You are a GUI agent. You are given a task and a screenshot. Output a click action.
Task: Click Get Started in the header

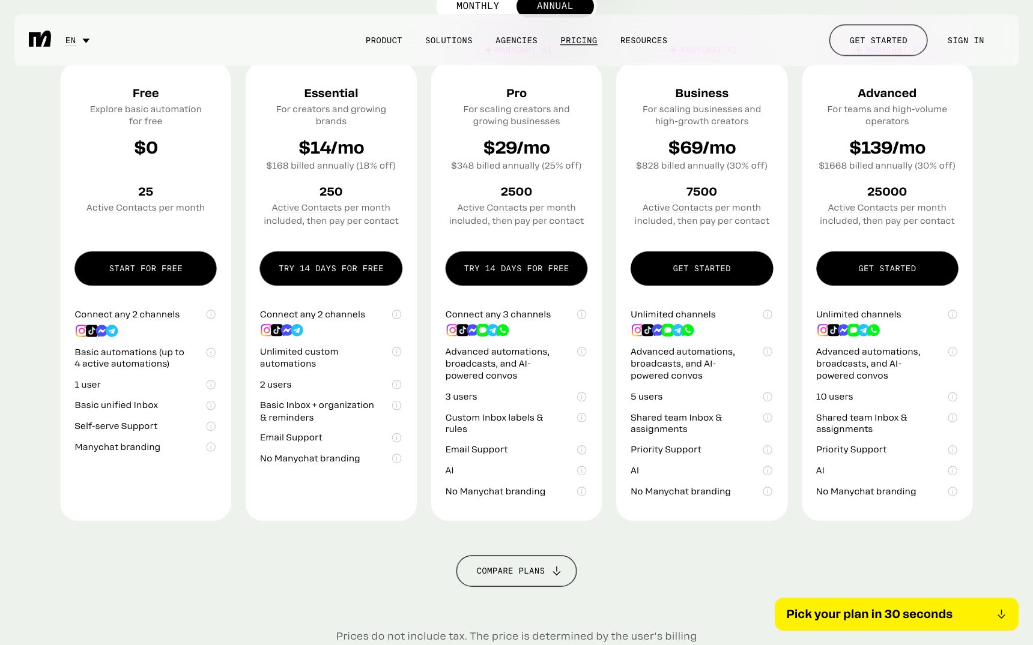(x=878, y=40)
